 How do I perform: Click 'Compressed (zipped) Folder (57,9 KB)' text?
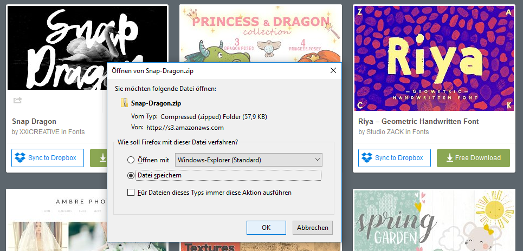(x=214, y=117)
